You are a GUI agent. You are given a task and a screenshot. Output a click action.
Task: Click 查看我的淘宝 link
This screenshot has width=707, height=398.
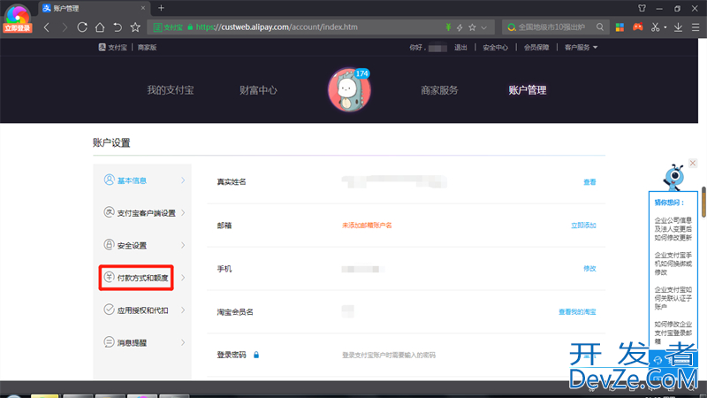[x=577, y=312]
